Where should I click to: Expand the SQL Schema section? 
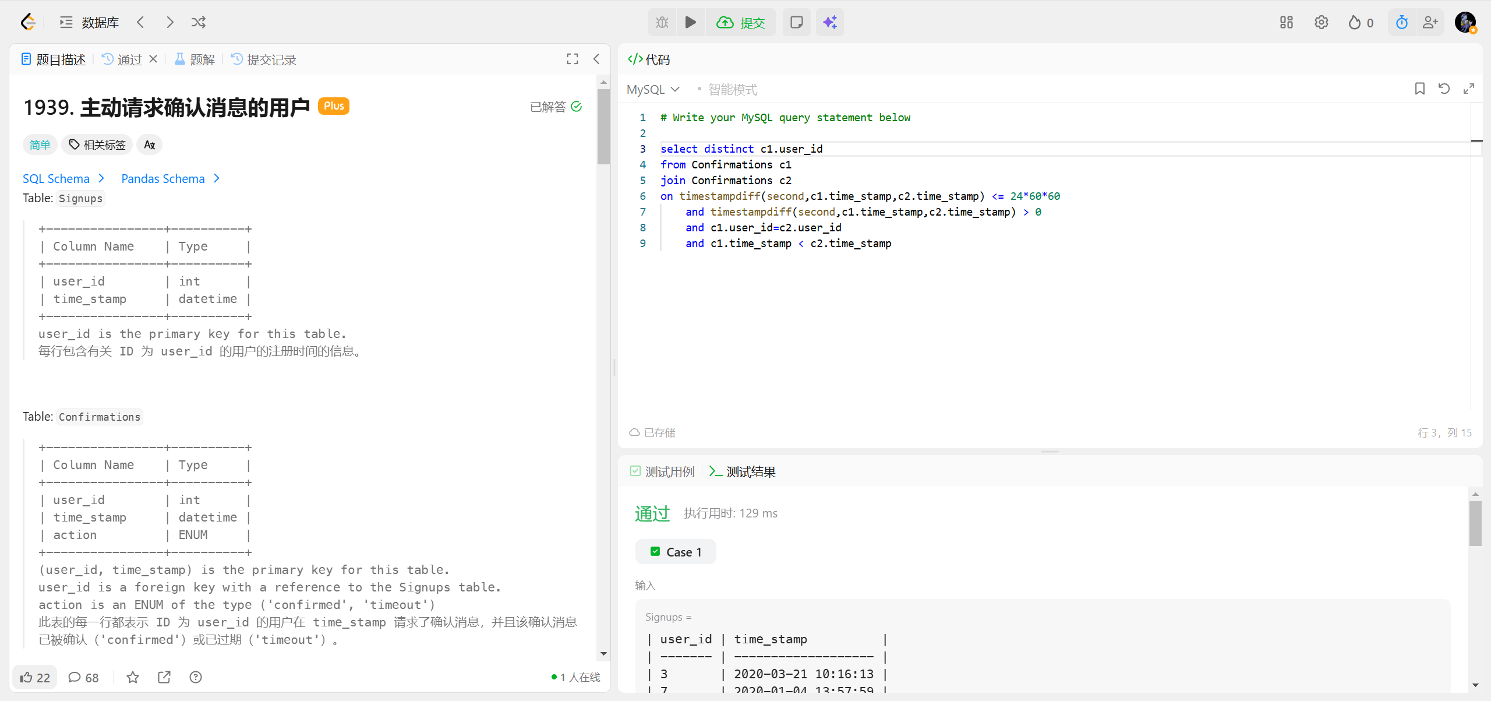click(63, 178)
